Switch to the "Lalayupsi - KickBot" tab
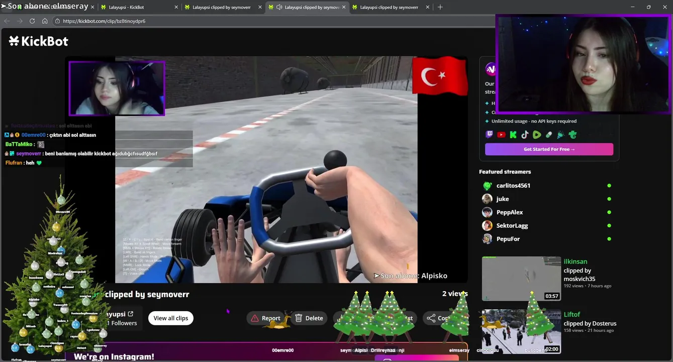673x362 pixels. tap(139, 7)
